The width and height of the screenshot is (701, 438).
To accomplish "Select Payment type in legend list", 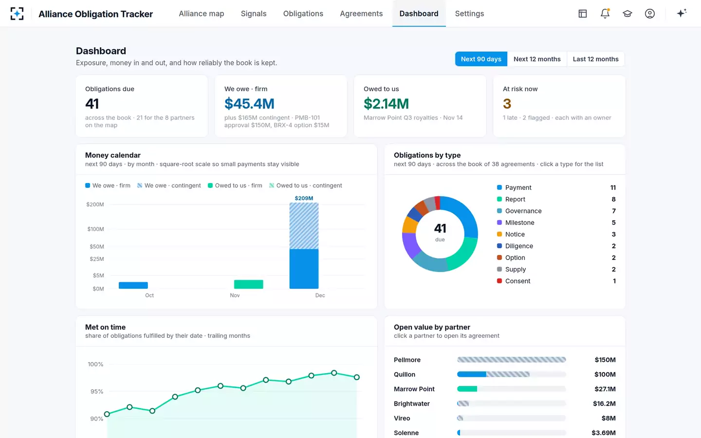I will point(556,187).
